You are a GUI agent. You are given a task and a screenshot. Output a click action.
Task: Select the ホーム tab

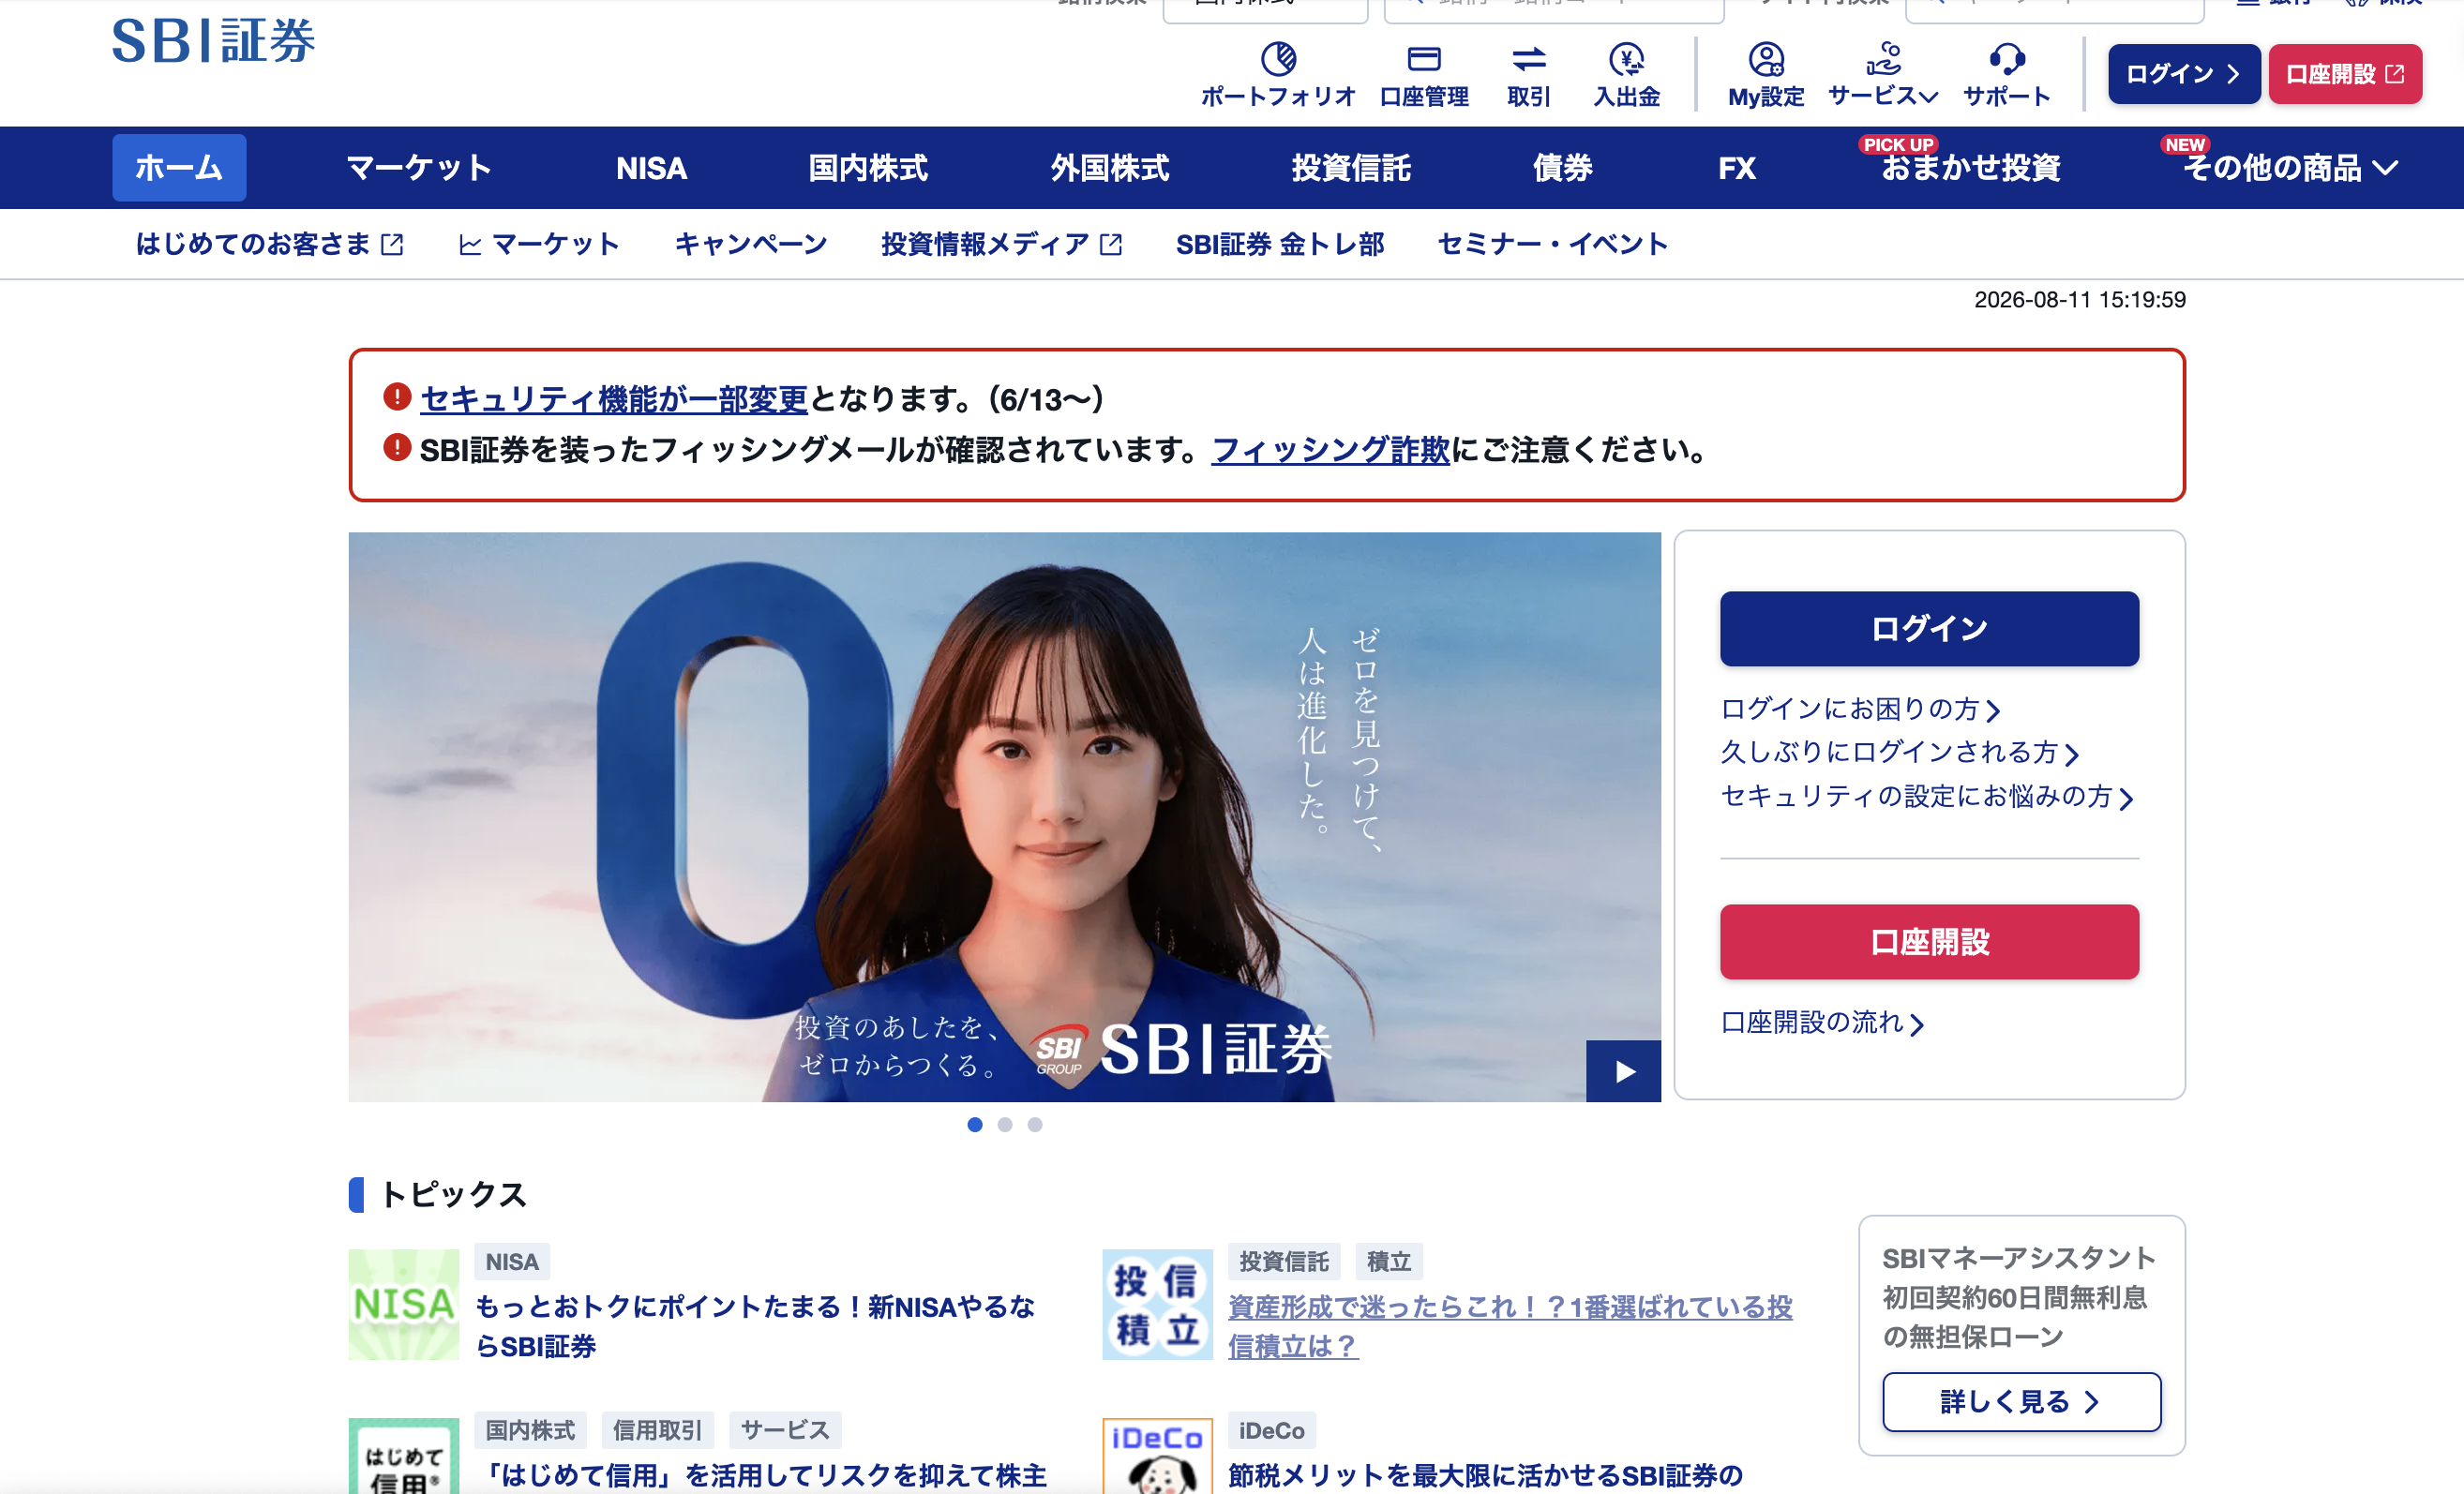point(179,168)
